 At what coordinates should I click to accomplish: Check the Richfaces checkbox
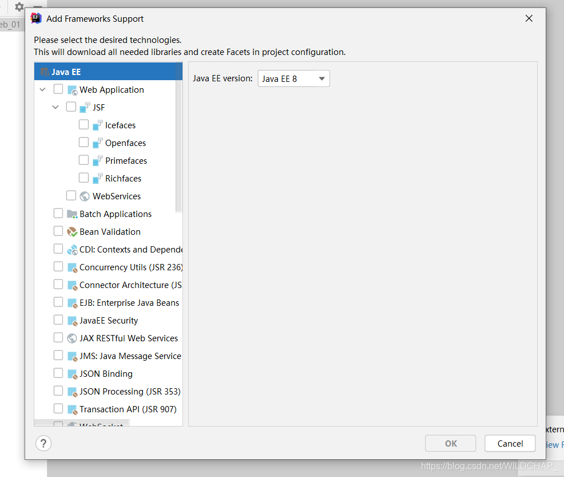(x=84, y=178)
